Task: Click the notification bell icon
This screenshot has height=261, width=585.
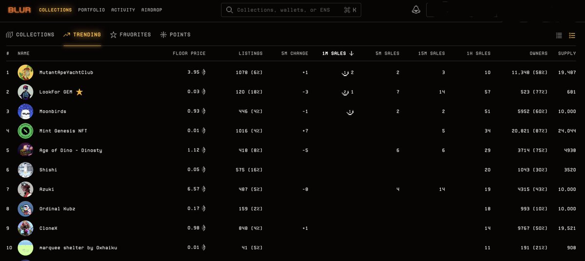Action: (x=416, y=10)
